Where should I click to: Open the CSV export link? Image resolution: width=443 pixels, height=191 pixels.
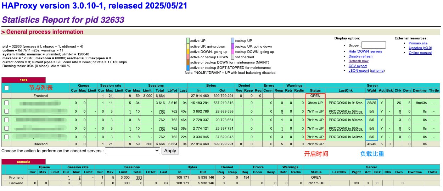[x=358, y=66]
